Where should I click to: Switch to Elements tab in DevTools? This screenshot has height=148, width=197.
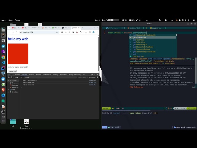tap(17, 75)
